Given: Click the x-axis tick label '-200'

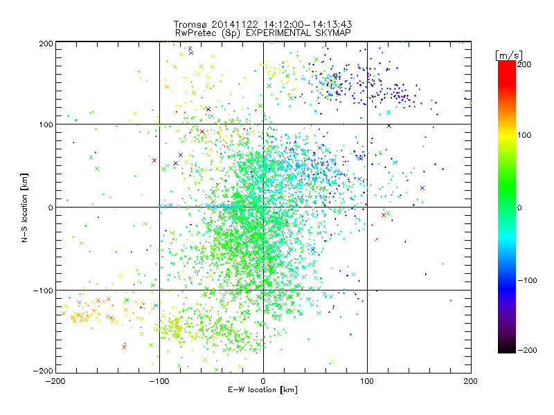Looking at the screenshot, I should [55, 381].
